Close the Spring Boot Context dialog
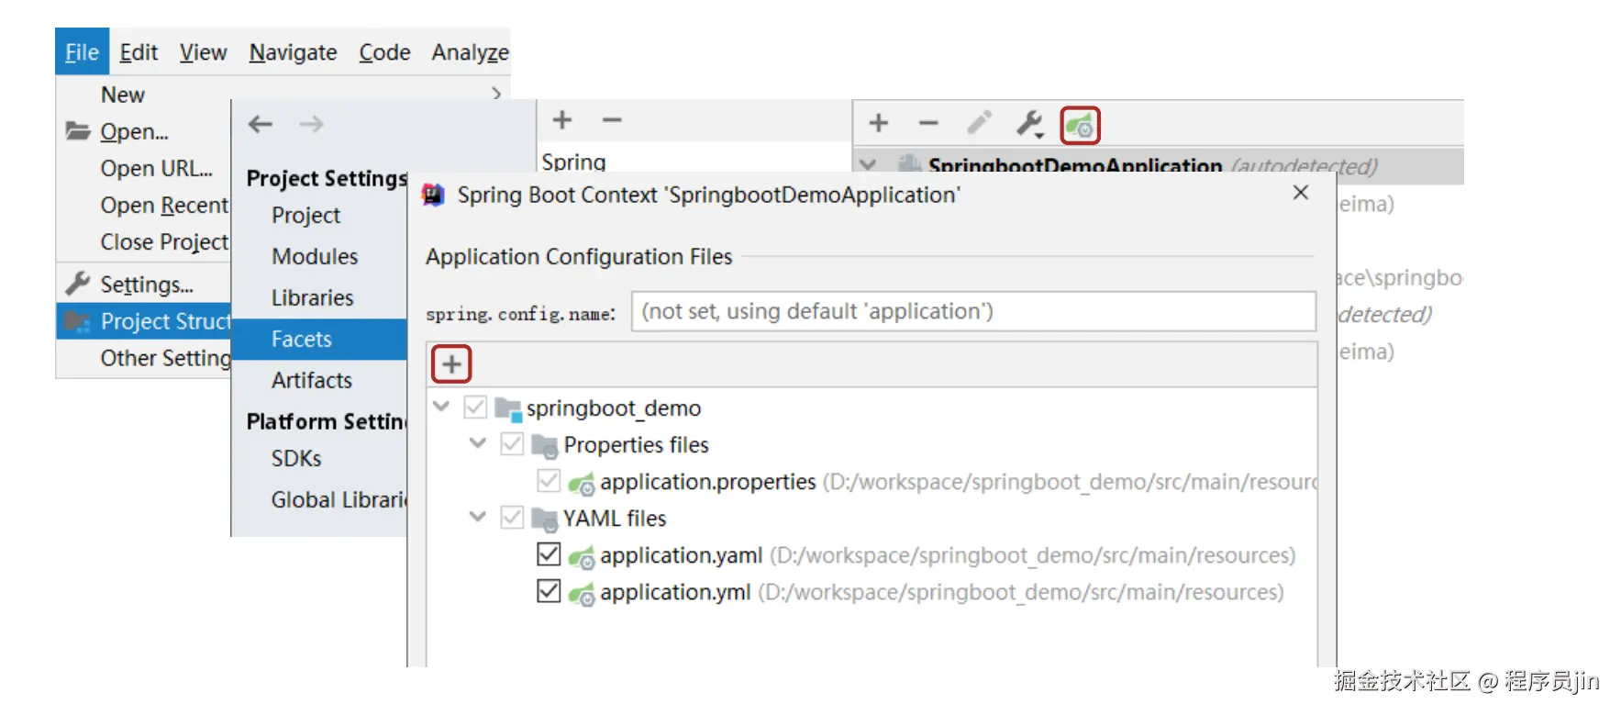The image size is (1621, 715). click(x=1300, y=193)
